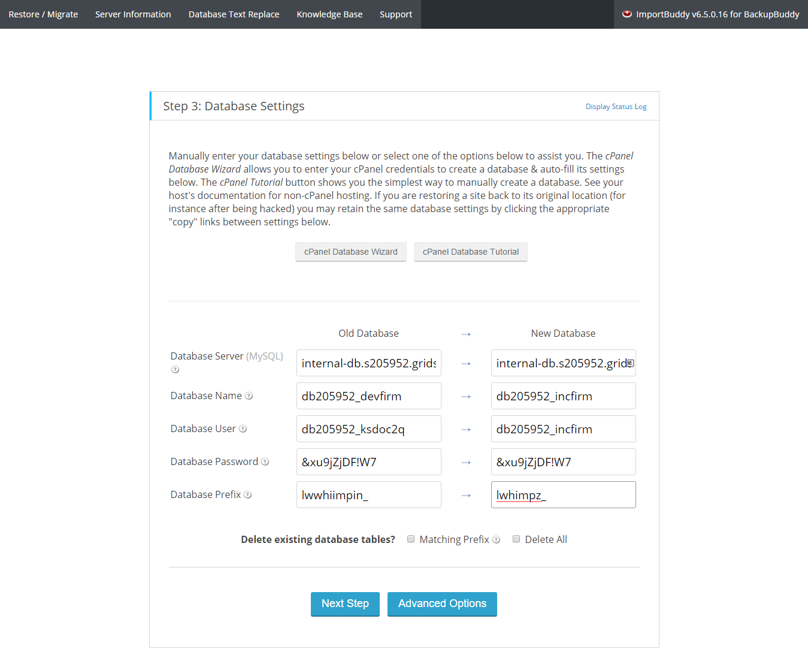Enable the Matching Prefix checkbox
Viewport: 808px width, 667px height.
point(411,539)
